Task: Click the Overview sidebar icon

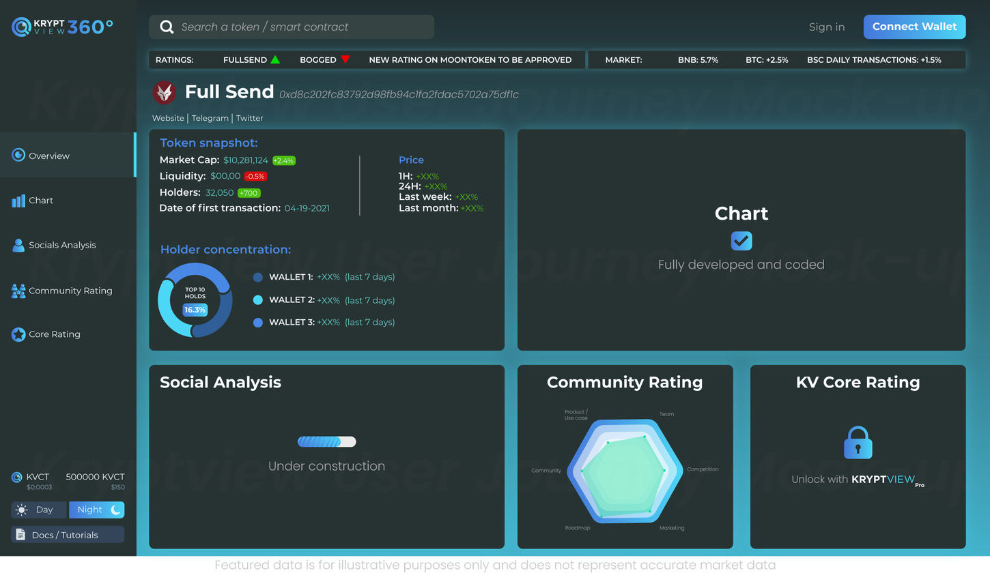Action: 18,156
